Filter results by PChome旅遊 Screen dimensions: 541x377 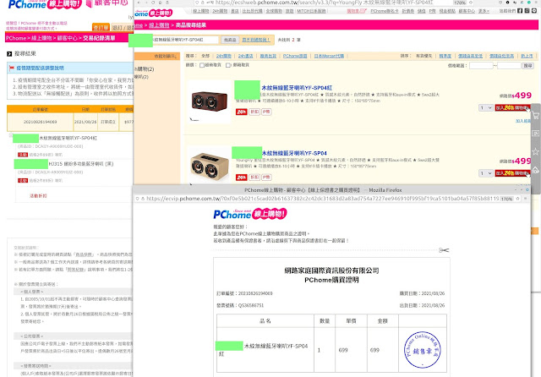pos(295,56)
